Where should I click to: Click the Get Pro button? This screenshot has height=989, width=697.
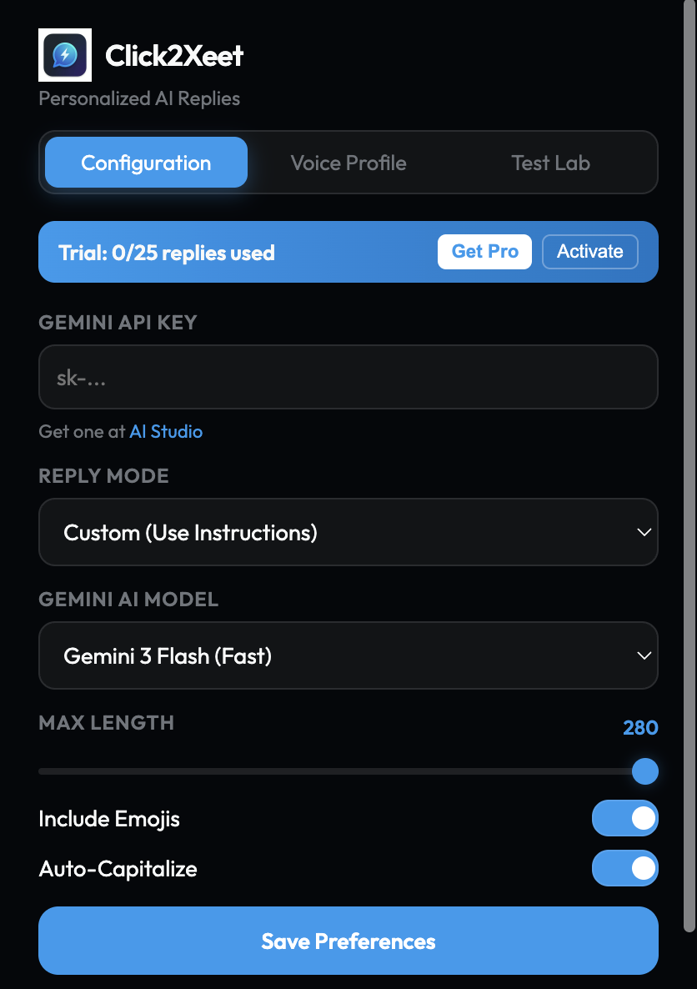click(x=484, y=251)
